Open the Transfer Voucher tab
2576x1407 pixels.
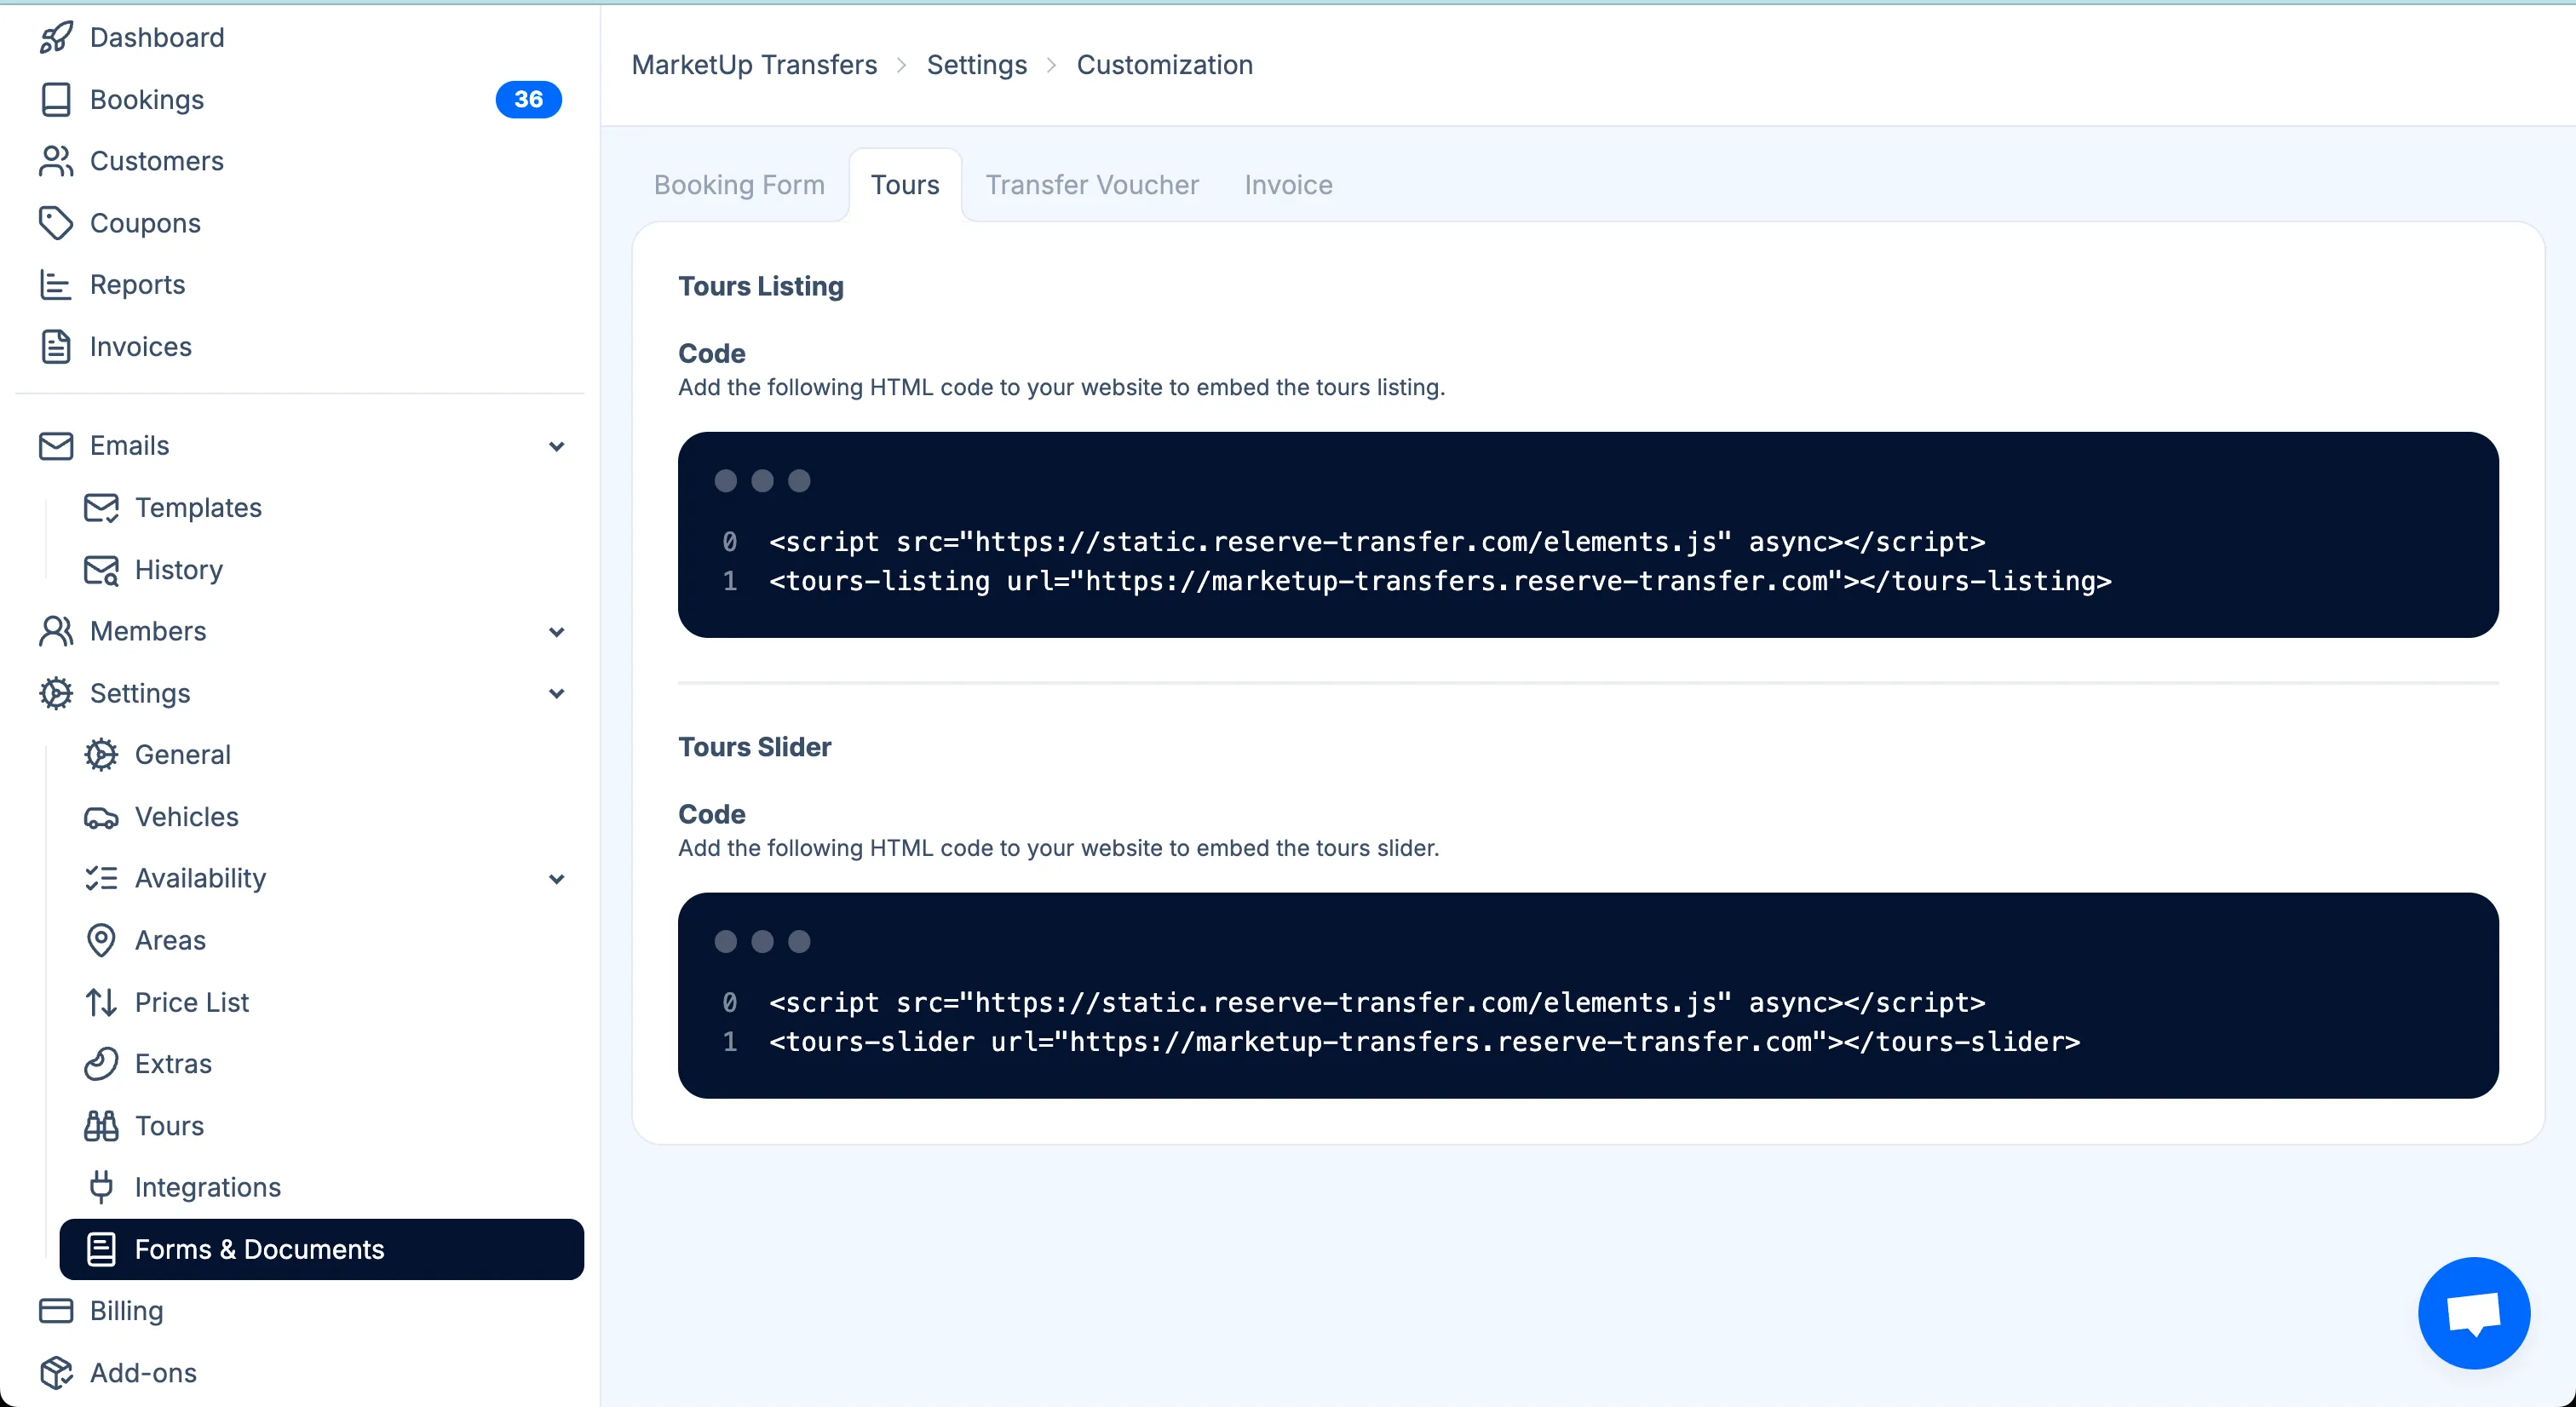coord(1091,185)
